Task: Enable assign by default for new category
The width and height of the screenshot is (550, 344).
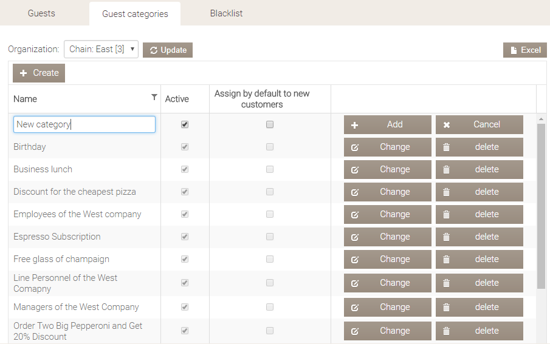Action: (x=270, y=124)
